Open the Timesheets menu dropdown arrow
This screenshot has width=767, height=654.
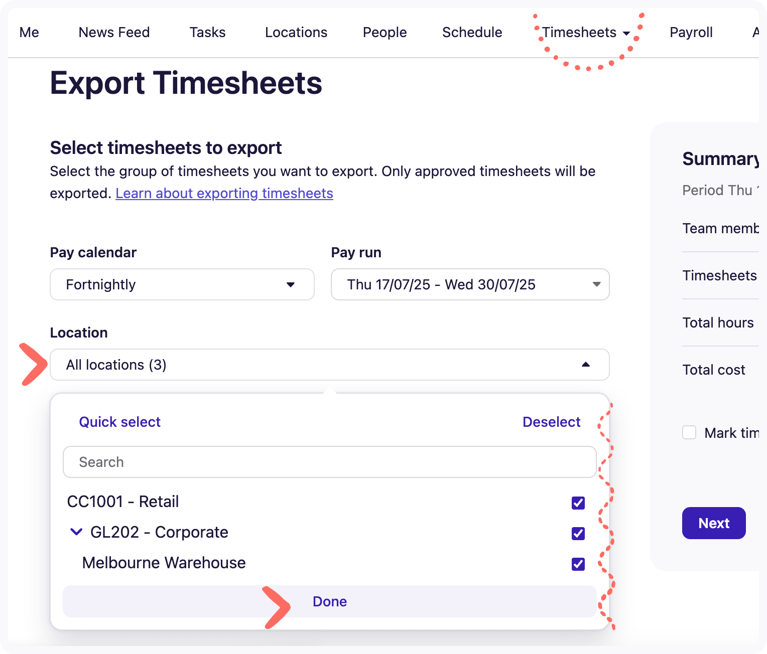click(x=626, y=34)
